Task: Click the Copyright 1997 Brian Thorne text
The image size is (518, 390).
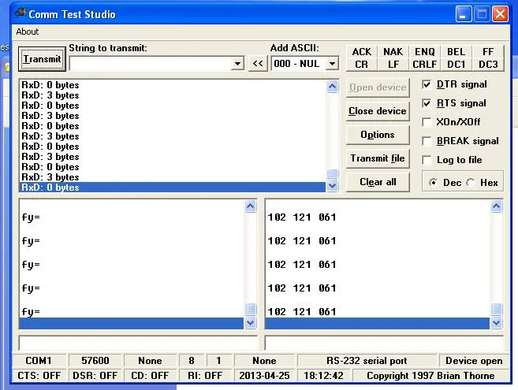Action: [x=430, y=376]
